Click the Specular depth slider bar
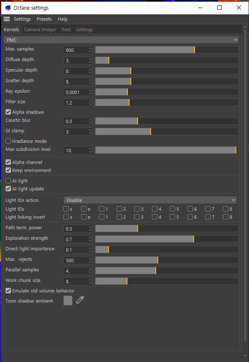 tap(166, 71)
